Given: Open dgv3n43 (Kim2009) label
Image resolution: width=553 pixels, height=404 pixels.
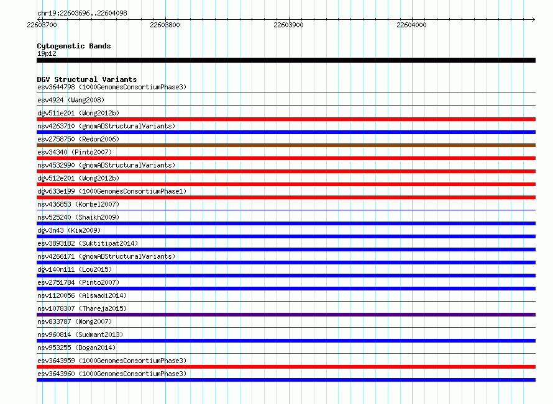Looking at the screenshot, I should click(69, 230).
